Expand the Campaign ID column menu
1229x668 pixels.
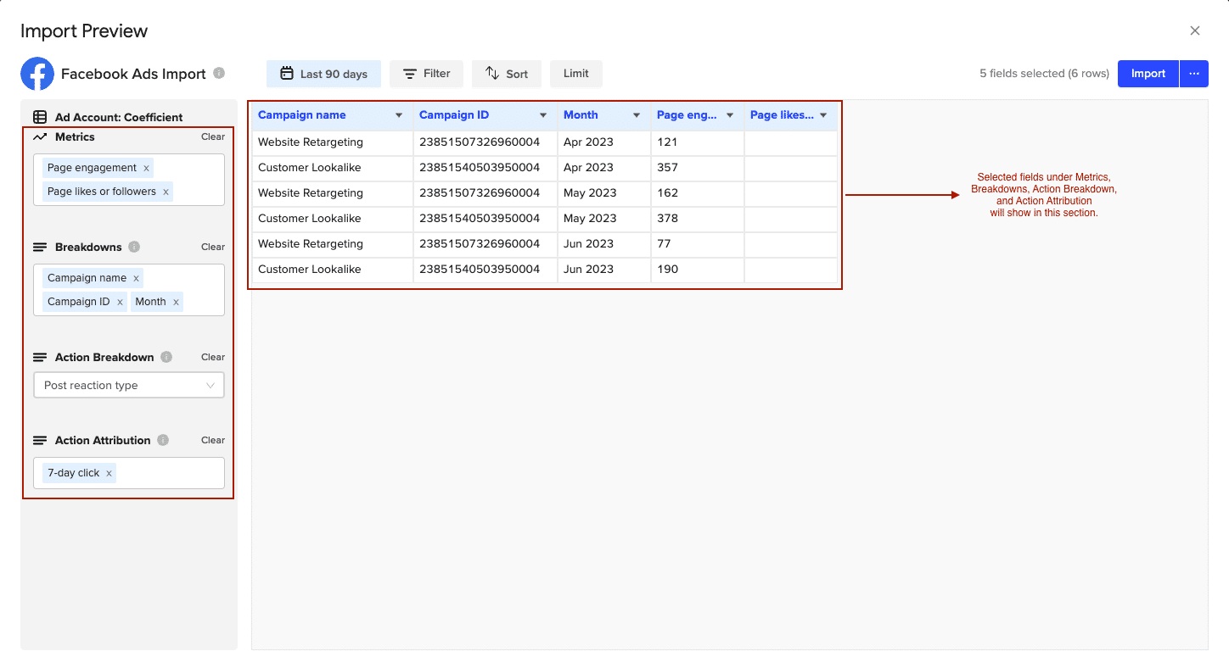pos(543,115)
